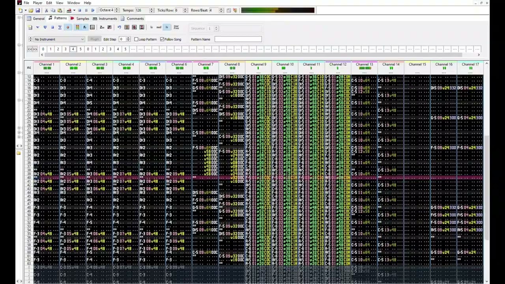Open the File menu
Image resolution: width=505 pixels, height=284 pixels.
click(26, 3)
